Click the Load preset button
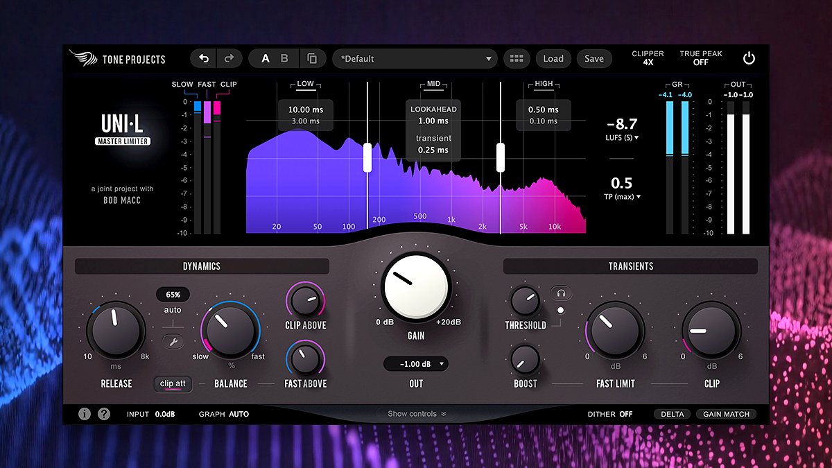The image size is (832, 468). 553,59
